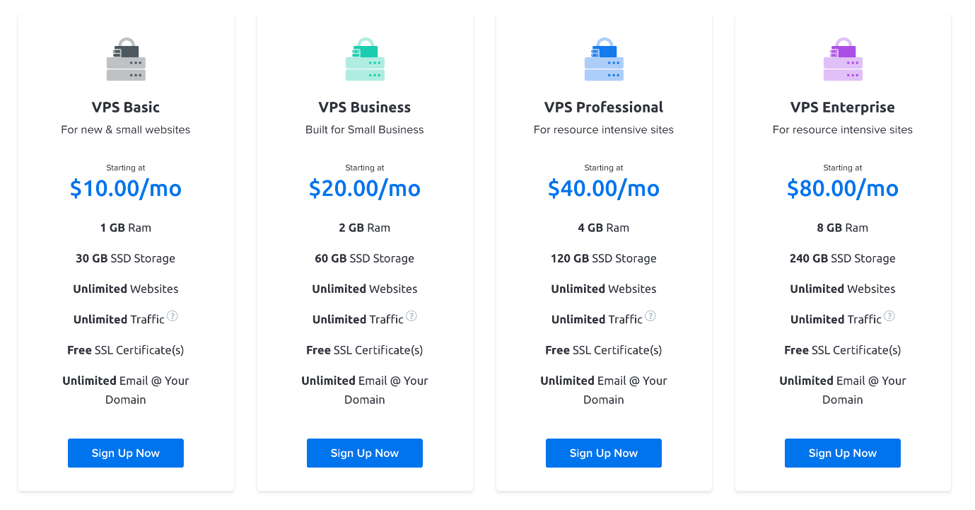The width and height of the screenshot is (975, 510).
Task: Sign up for the VPS Business plan
Action: point(365,453)
